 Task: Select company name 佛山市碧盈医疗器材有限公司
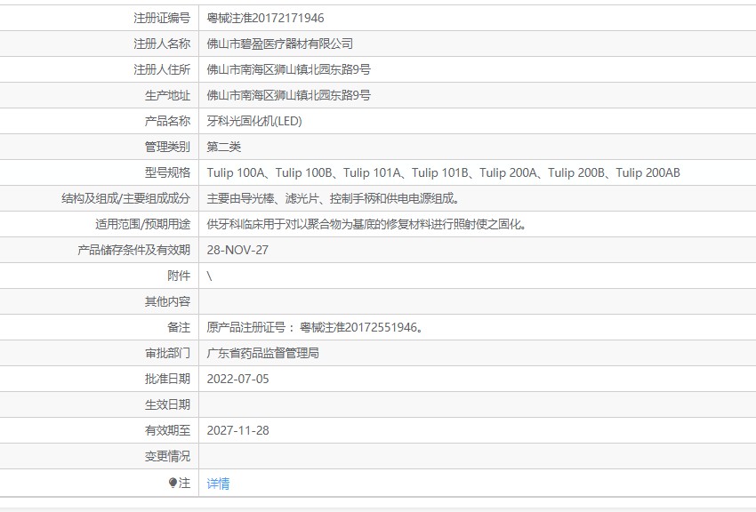point(279,44)
